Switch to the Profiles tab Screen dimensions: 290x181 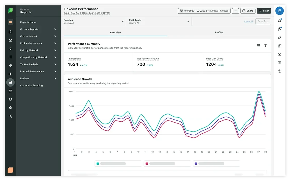(x=219, y=32)
